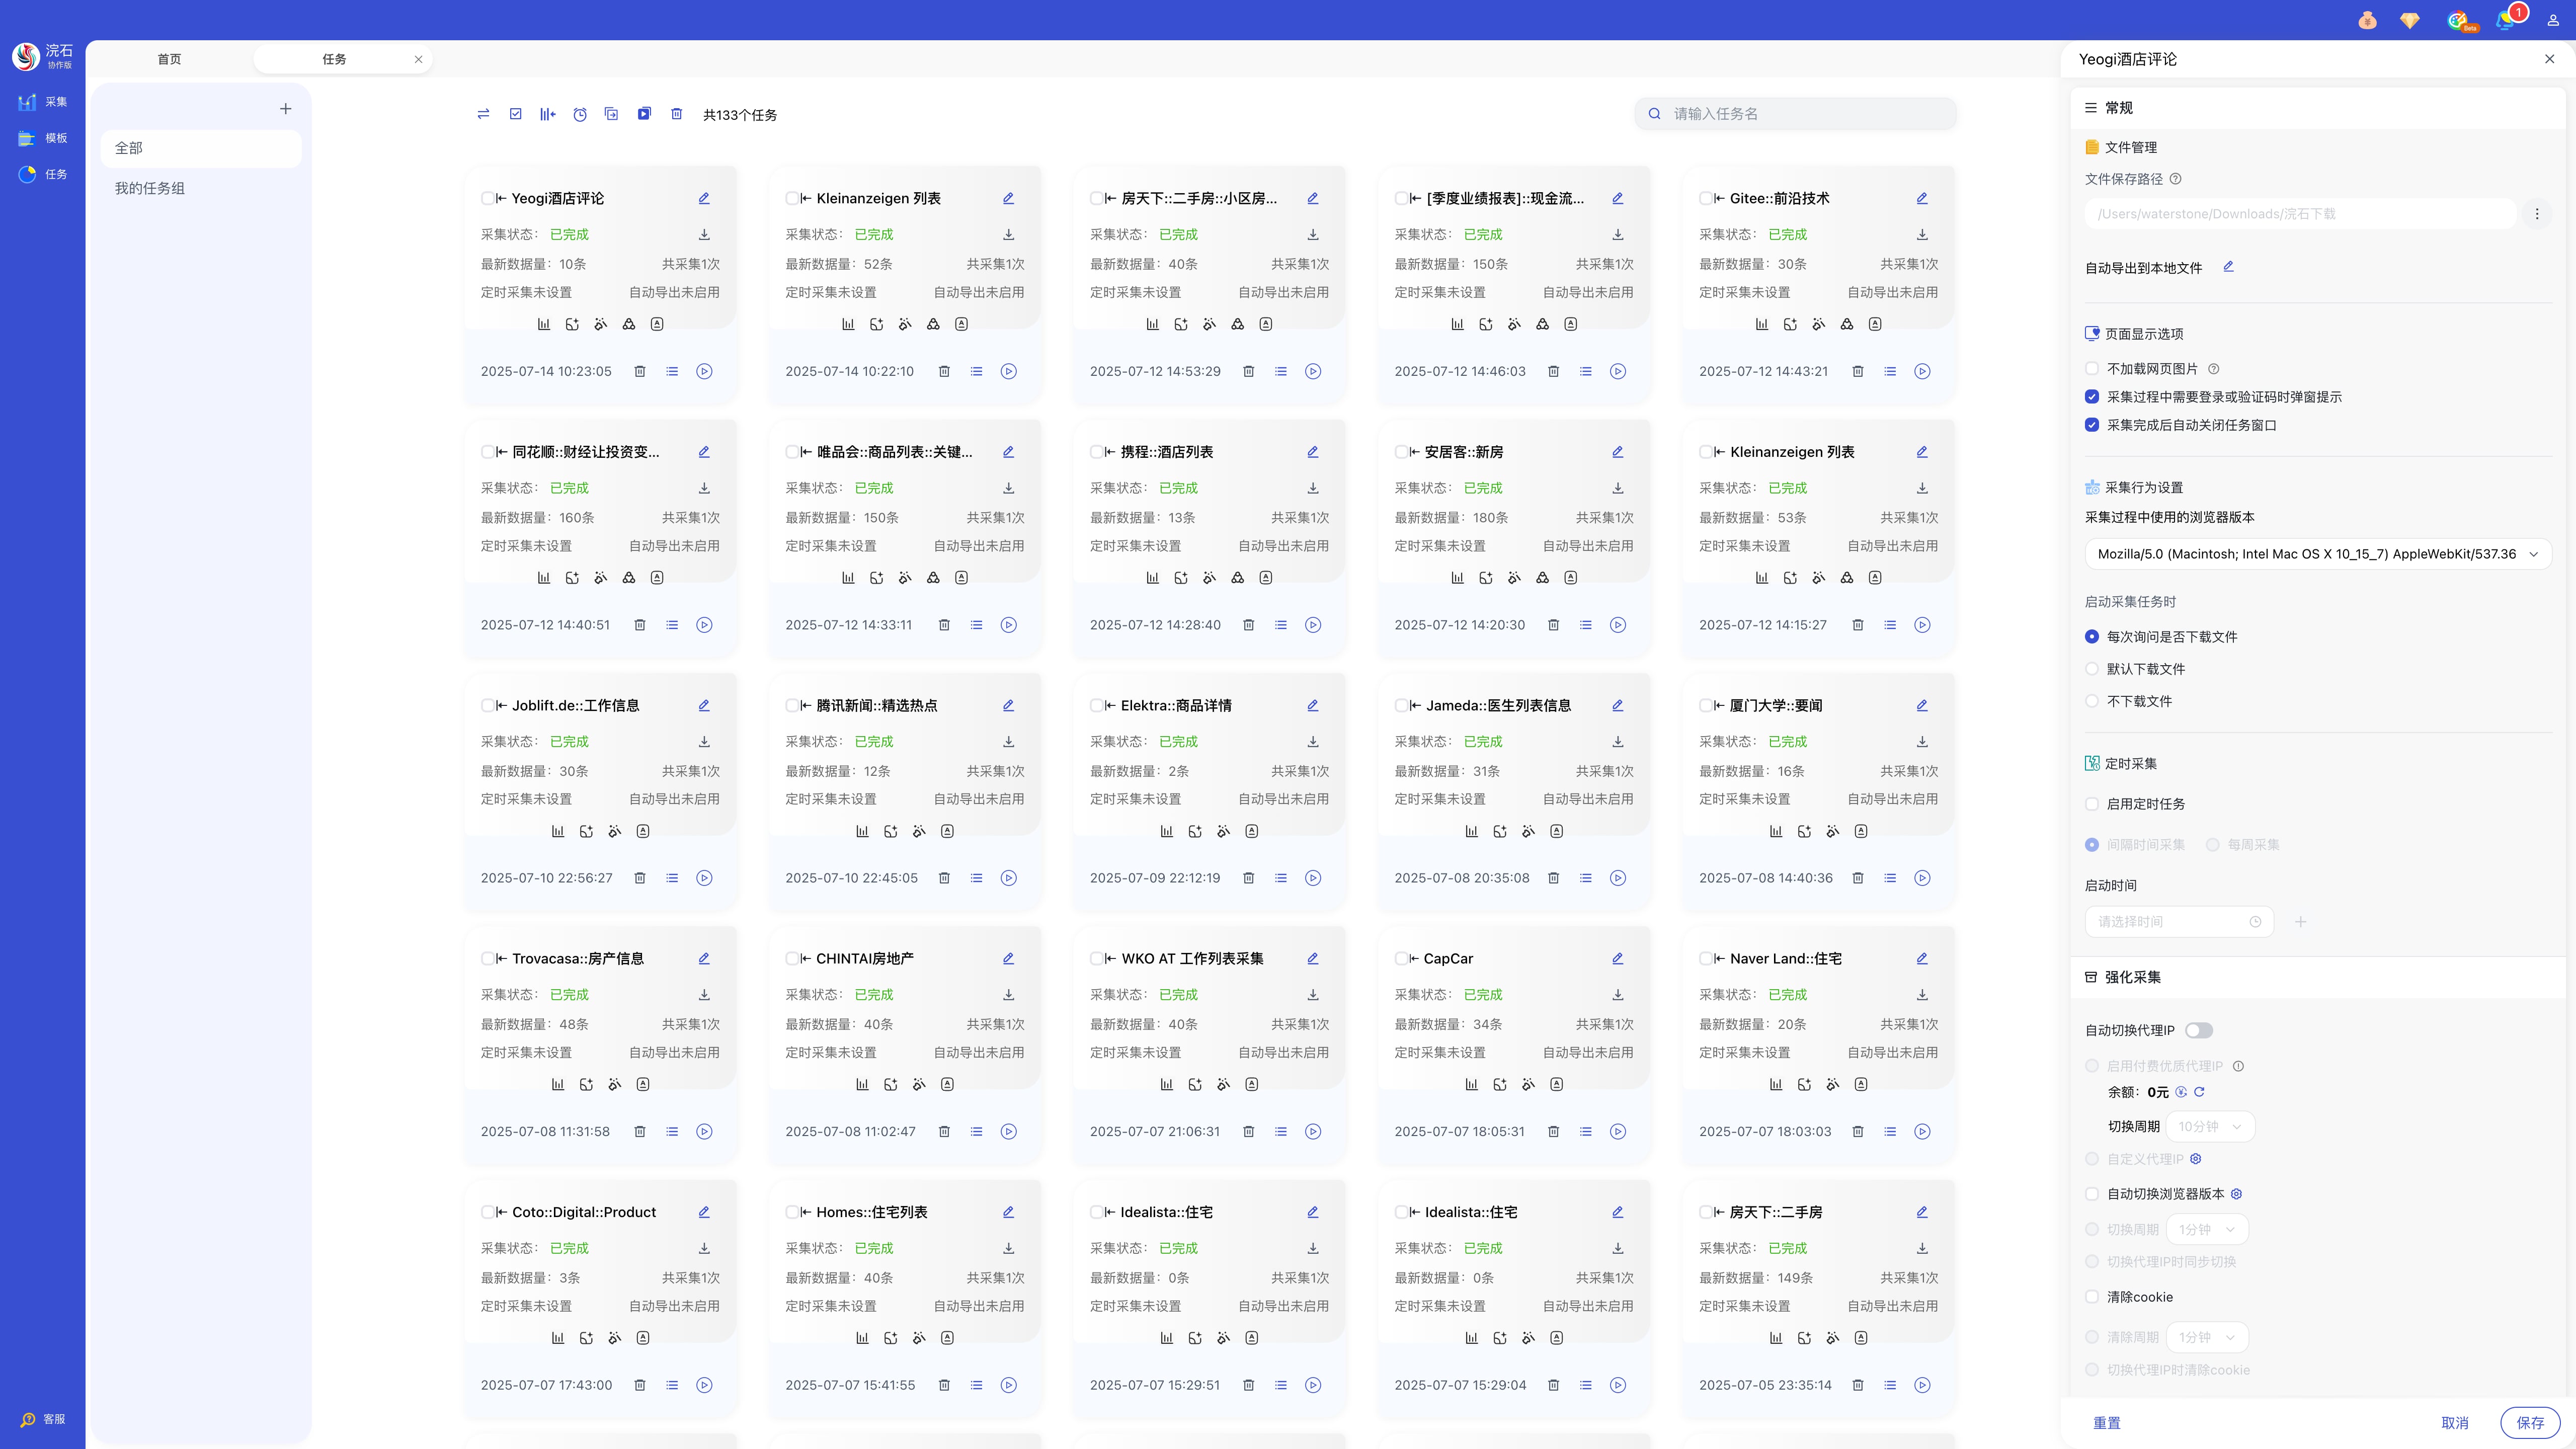Select the 默认下载文件 radio option
Image resolution: width=2576 pixels, height=1449 pixels.
[x=2091, y=669]
